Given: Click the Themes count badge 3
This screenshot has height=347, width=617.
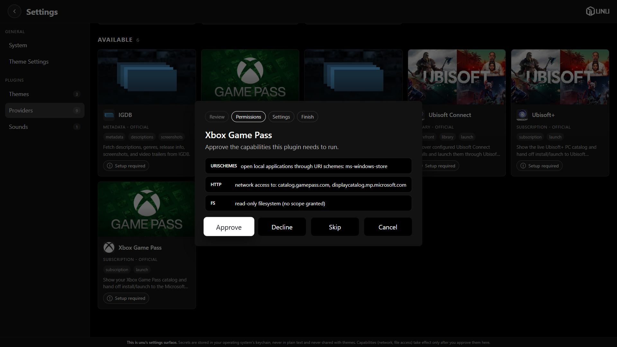Looking at the screenshot, I should pos(76,94).
